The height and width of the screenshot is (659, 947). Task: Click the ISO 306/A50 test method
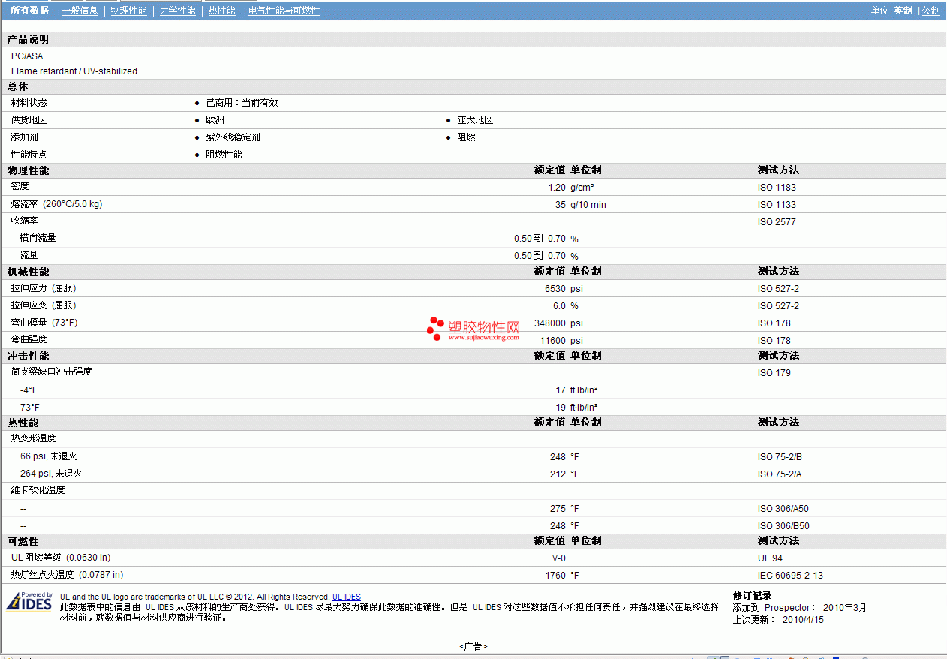[783, 509]
